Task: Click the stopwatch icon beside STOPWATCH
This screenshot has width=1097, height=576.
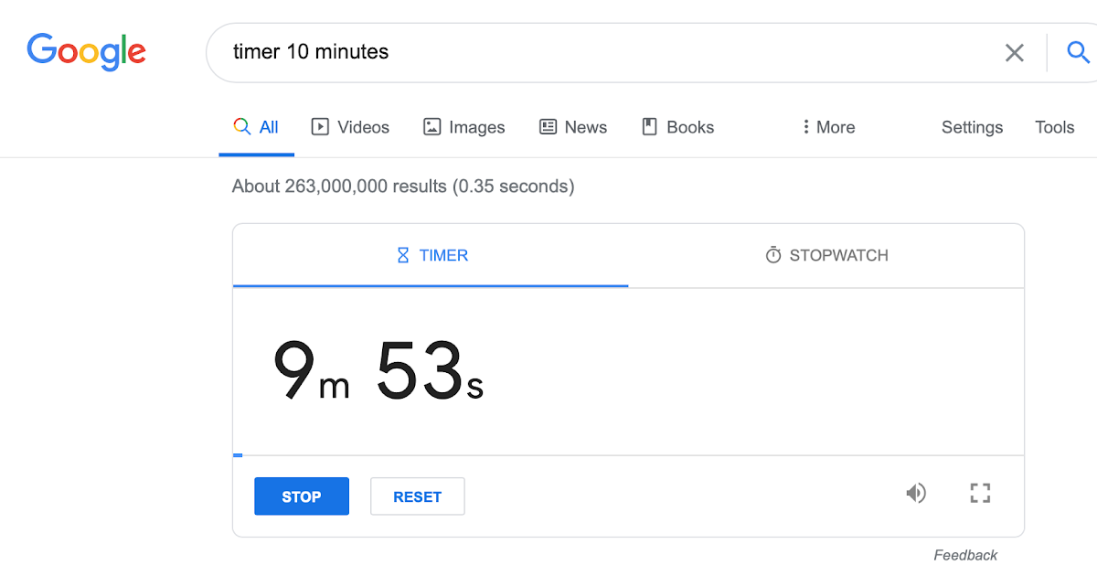Action: point(769,255)
